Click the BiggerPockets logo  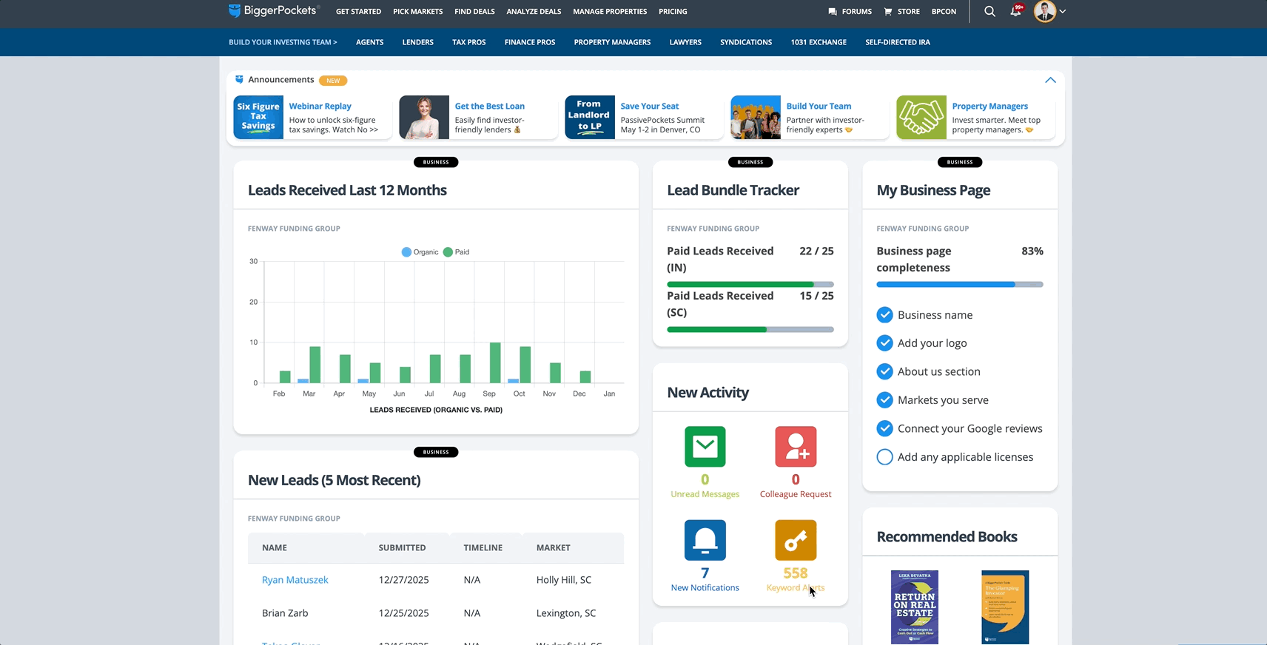(x=274, y=11)
